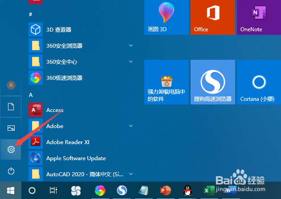Open Documents from Start sidebar

pyautogui.click(x=11, y=107)
